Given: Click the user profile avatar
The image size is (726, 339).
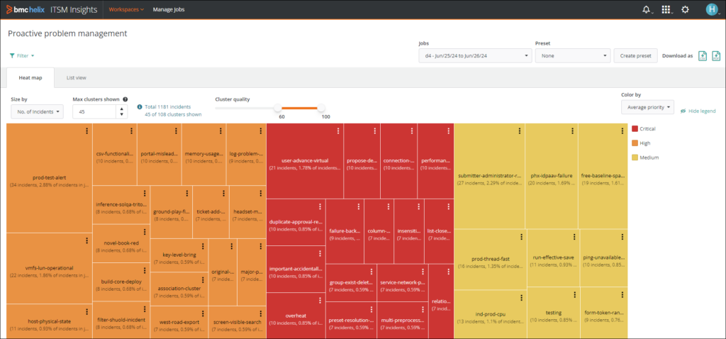Looking at the screenshot, I should point(711,9).
